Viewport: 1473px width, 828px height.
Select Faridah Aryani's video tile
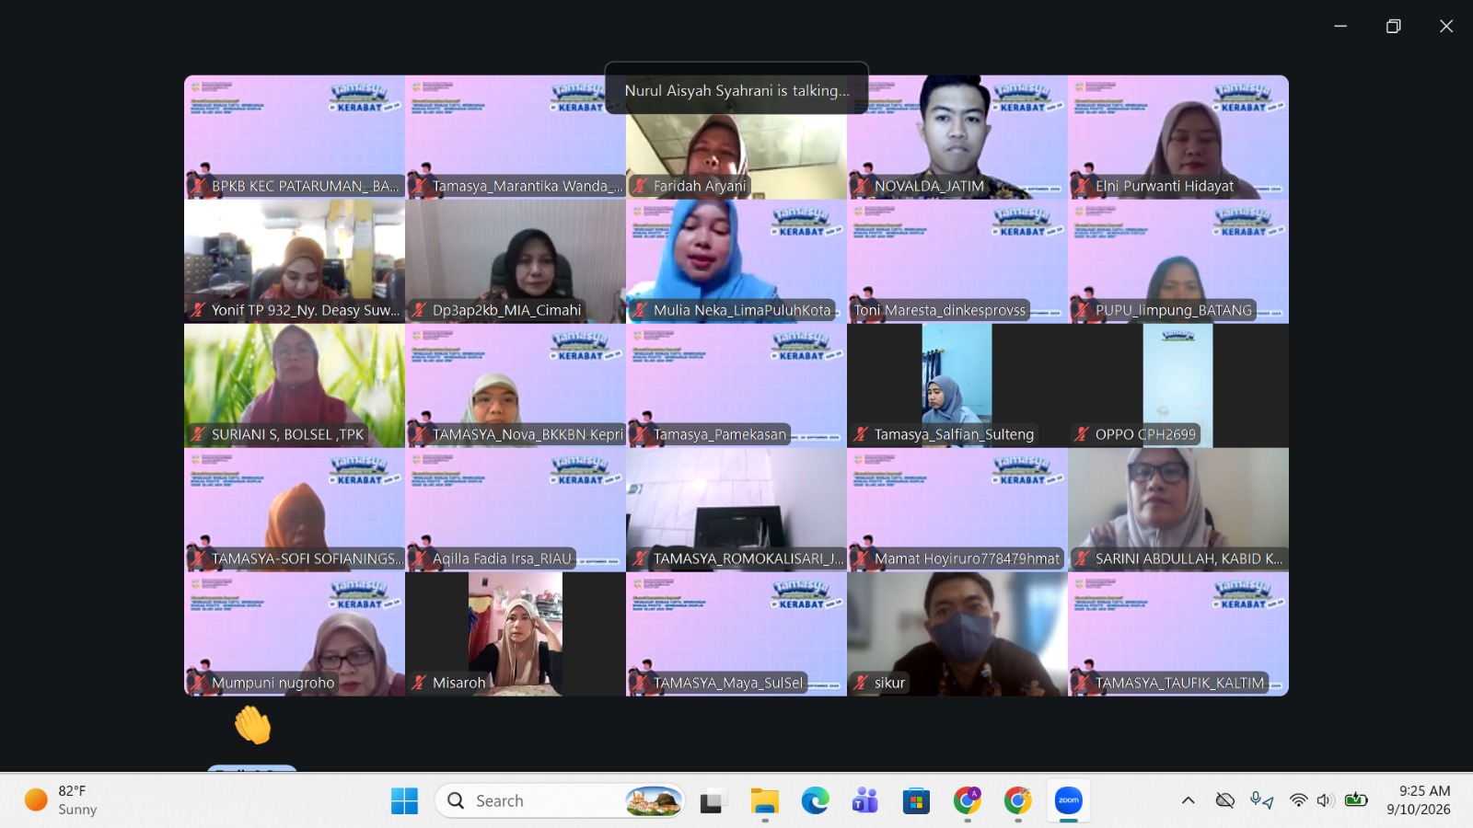point(736,137)
